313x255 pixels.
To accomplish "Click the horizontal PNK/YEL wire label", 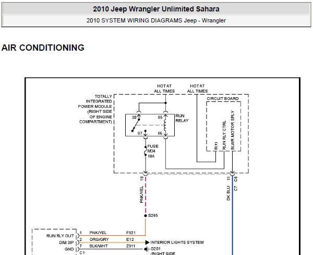I will [x=98, y=233].
